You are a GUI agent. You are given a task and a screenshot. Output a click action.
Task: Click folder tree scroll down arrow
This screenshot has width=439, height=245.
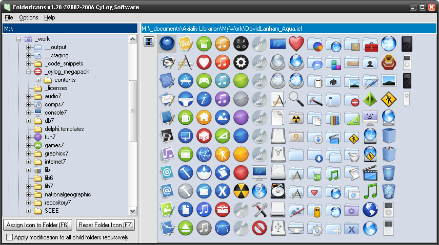pos(133,211)
